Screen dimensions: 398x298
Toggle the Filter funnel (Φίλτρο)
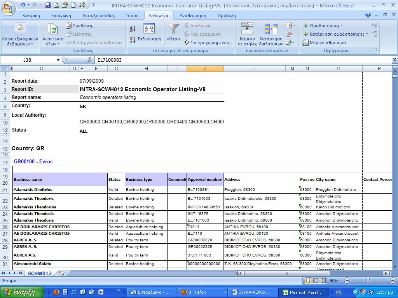click(x=173, y=32)
